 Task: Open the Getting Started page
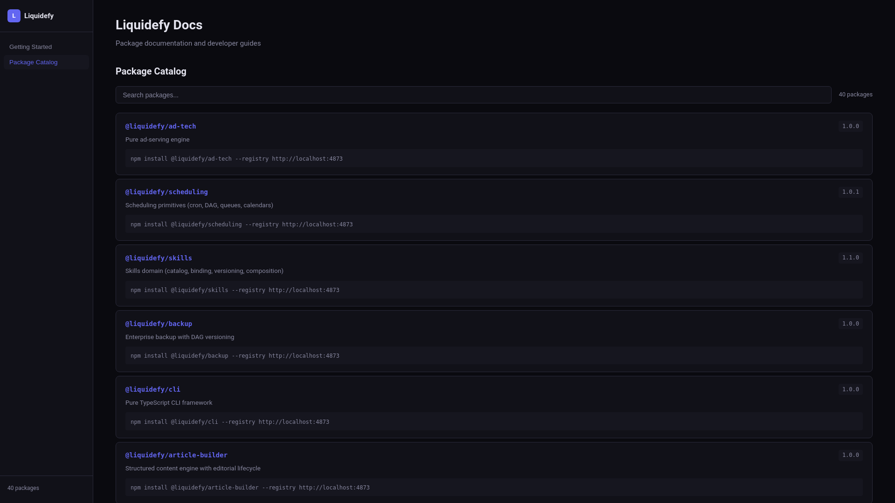(x=30, y=47)
